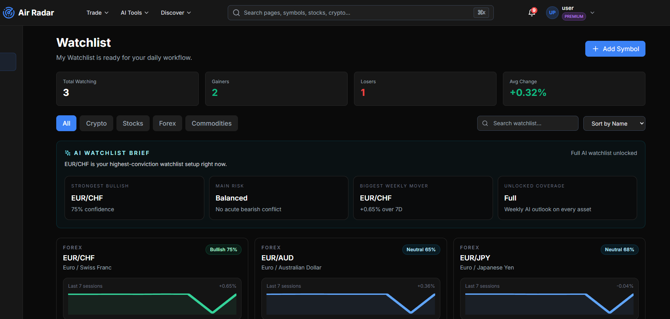This screenshot has height=319, width=670.
Task: Click the watchlist search magnifier icon
Action: click(x=485, y=123)
